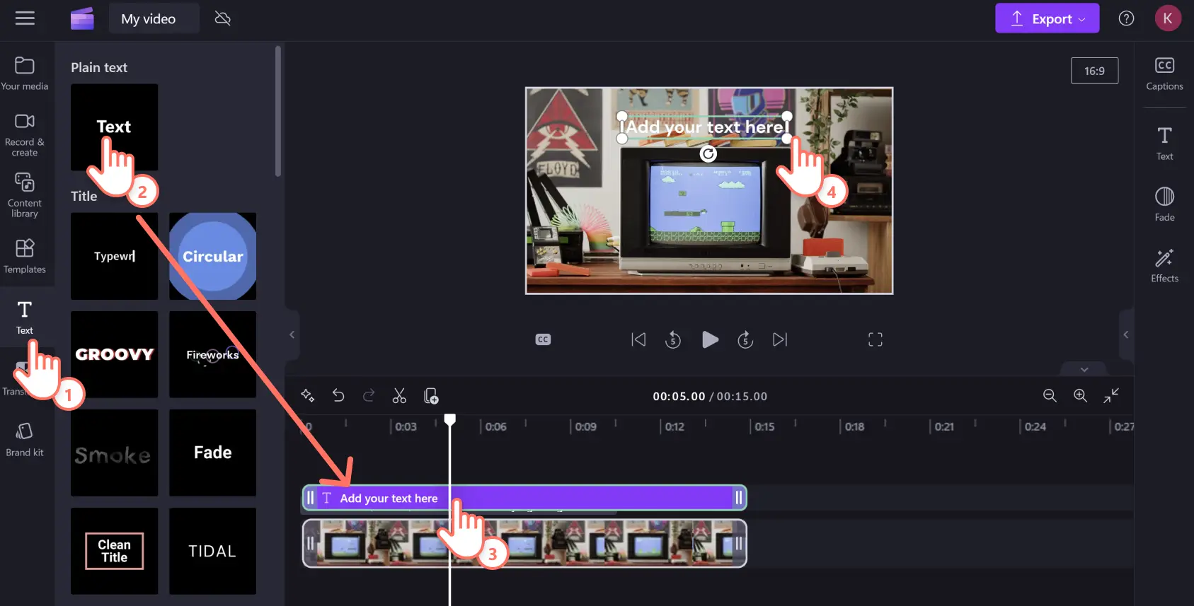
Task: Jump to the 0:12 ruler mark
Action: (673, 426)
